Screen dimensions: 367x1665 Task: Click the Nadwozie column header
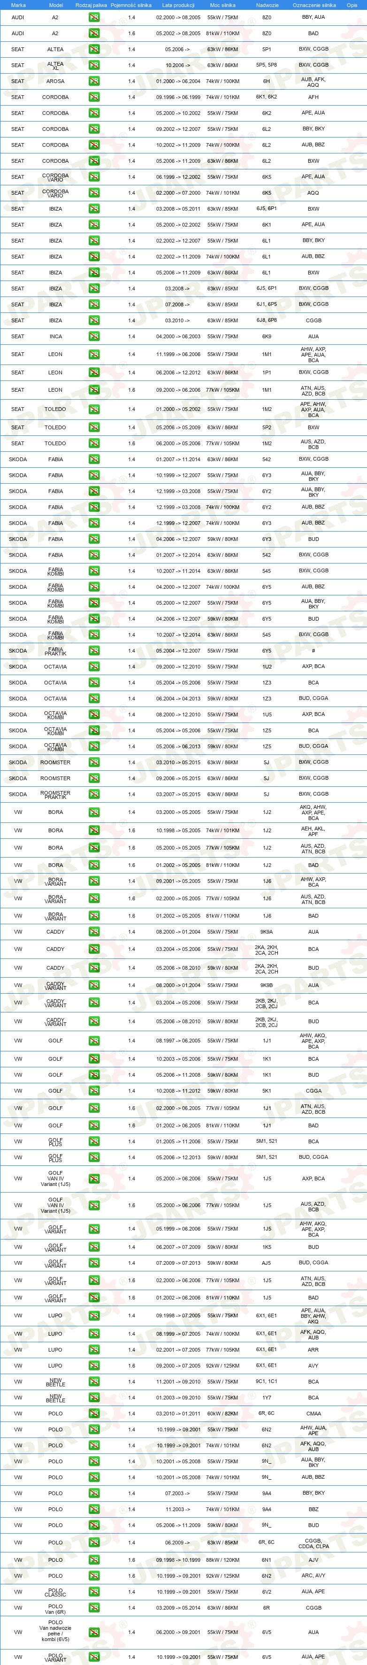tap(267, 5)
